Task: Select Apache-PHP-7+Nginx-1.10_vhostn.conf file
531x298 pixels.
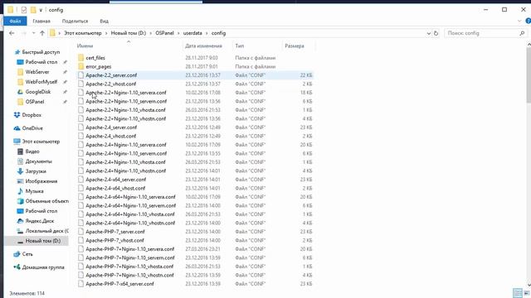Action: click(x=129, y=275)
